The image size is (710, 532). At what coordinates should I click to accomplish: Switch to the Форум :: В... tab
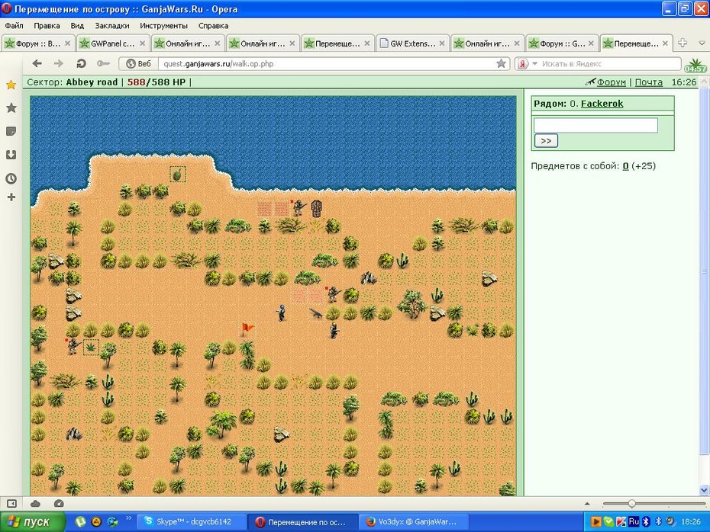[x=38, y=43]
